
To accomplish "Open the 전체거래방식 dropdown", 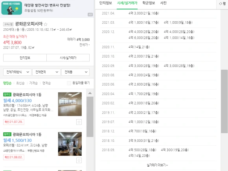I will [x=17, y=72].
